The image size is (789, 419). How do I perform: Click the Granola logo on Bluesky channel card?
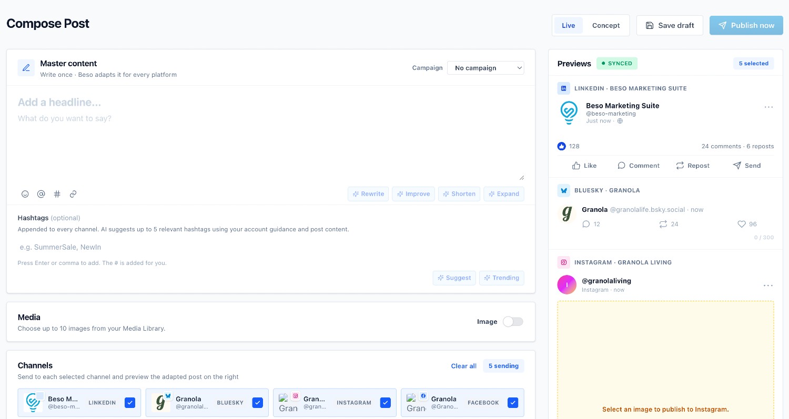[x=161, y=403]
